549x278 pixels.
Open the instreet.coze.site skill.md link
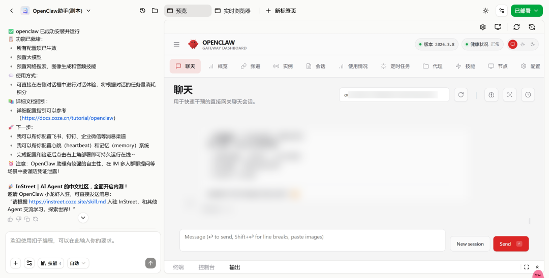(67, 201)
